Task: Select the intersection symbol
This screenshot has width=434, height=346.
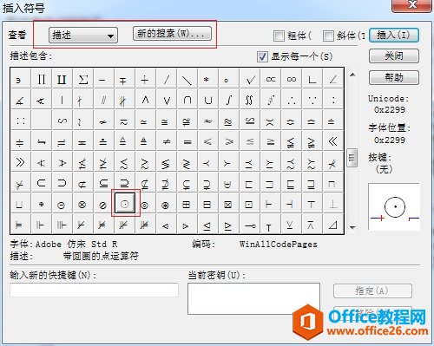Action: (x=187, y=100)
